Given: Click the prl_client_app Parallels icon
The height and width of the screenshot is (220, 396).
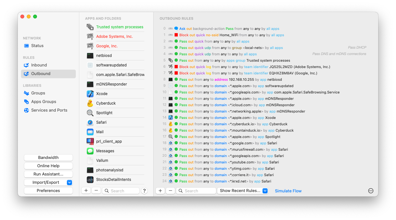Looking at the screenshot, I should click(90, 141).
